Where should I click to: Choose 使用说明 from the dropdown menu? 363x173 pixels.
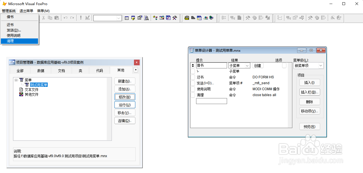coord(19,36)
